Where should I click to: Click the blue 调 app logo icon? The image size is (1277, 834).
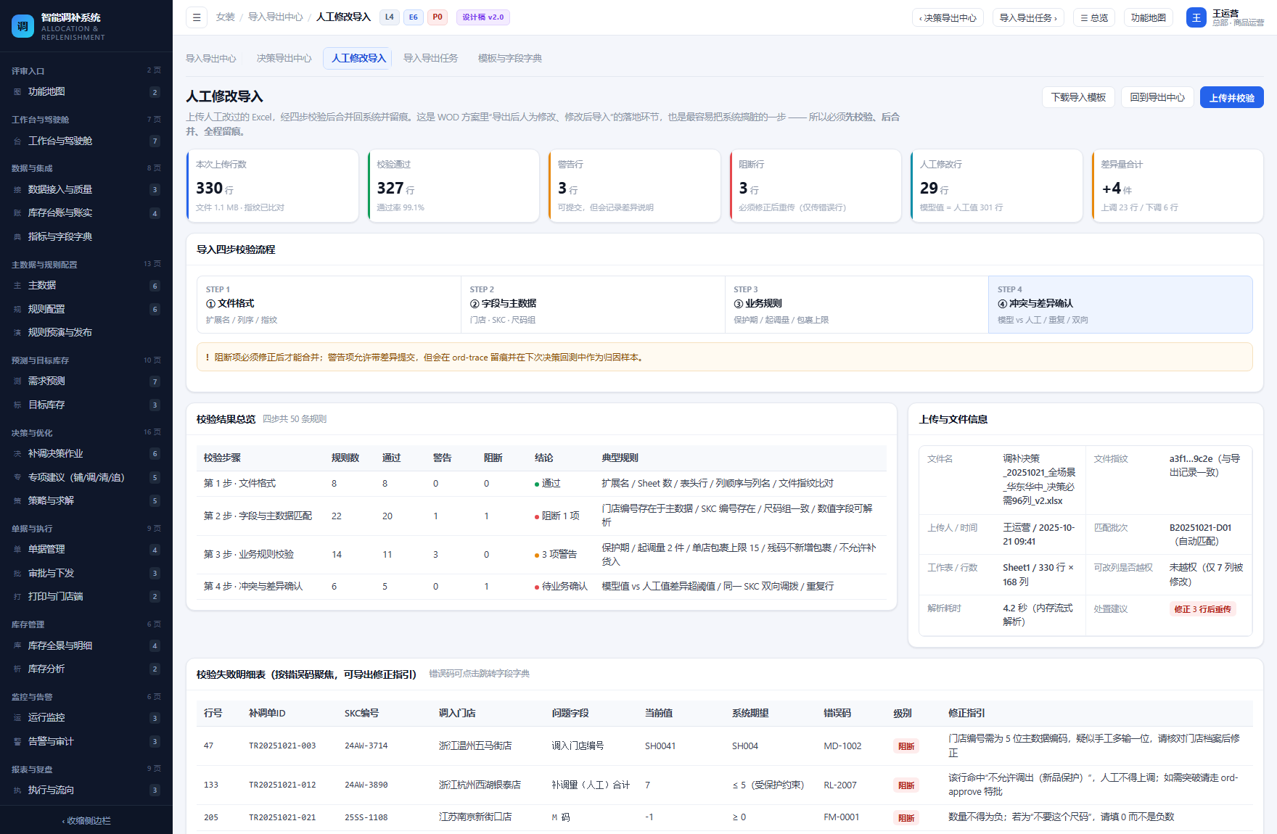(x=22, y=26)
